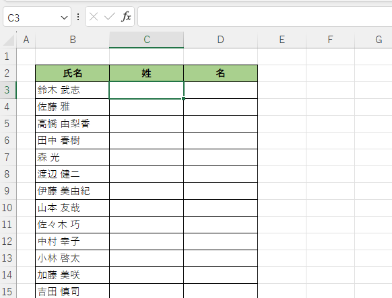Select row 10 header
The height and width of the screenshot is (298, 392).
[8, 208]
